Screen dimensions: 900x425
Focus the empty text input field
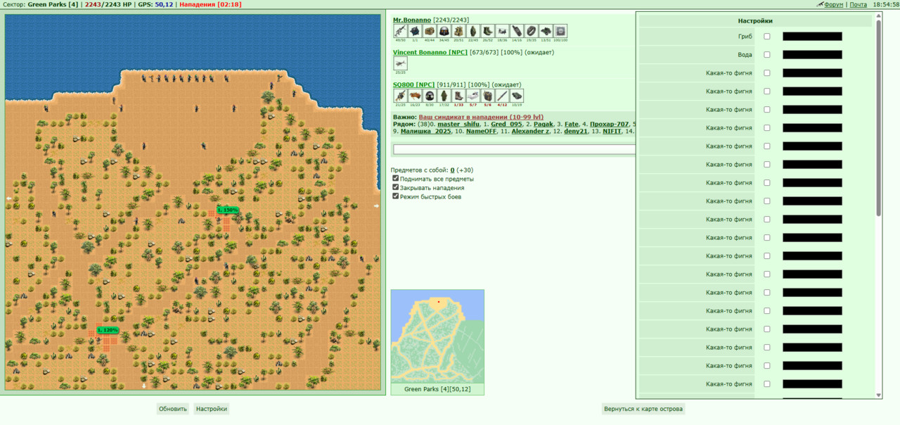(514, 149)
